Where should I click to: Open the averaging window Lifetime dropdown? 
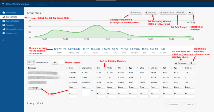pyautogui.click(x=151, y=13)
